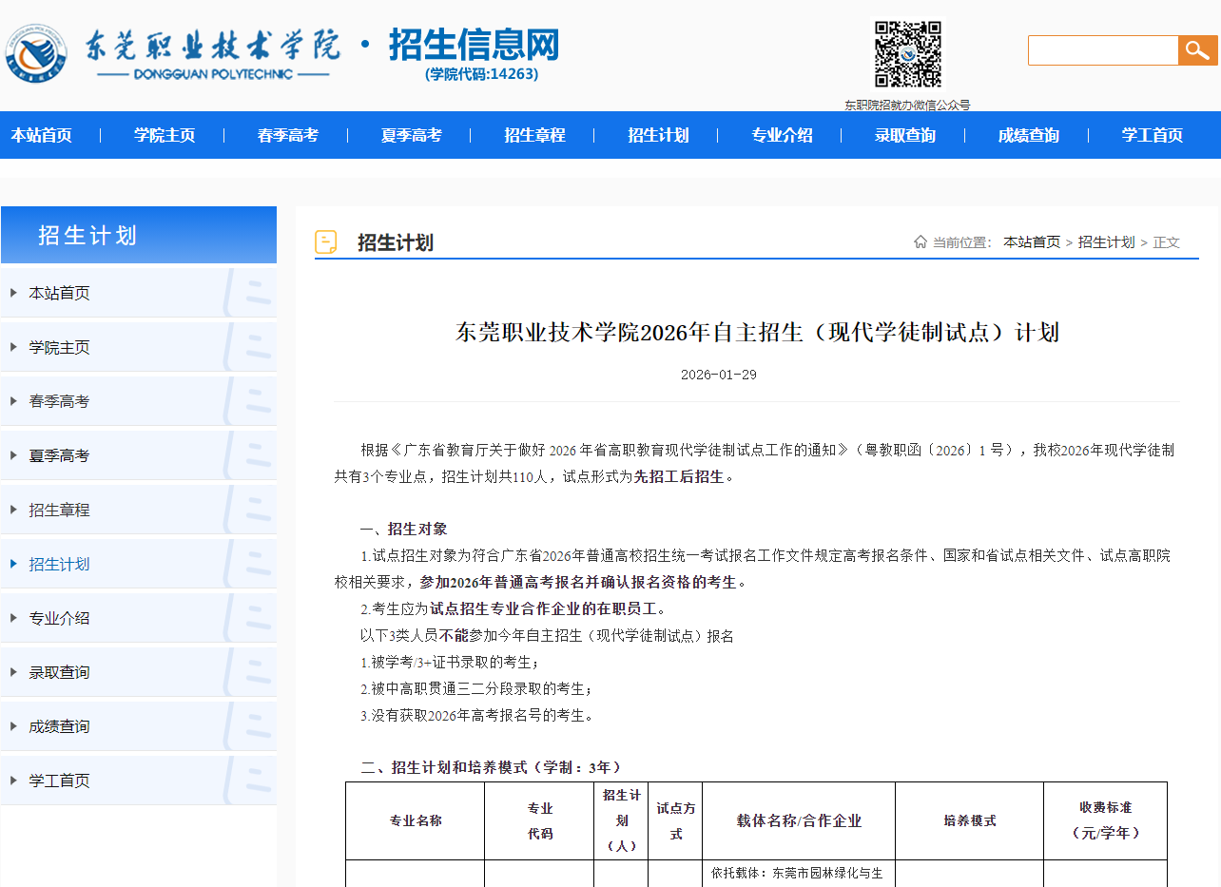Click the 本站首页 breadcrumb link
The height and width of the screenshot is (887, 1221).
1033,242
